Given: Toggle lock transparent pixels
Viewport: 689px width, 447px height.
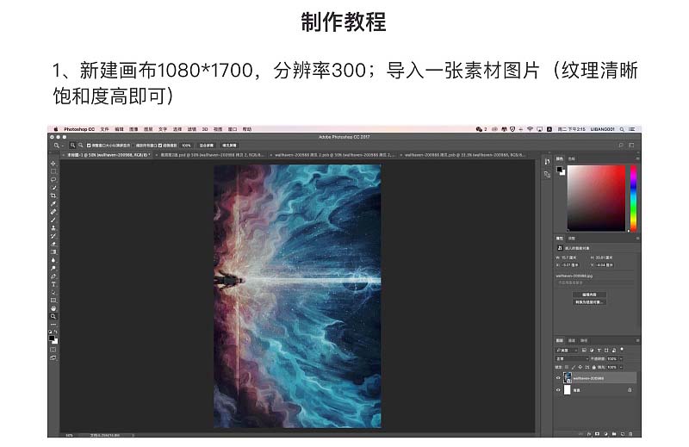Looking at the screenshot, I should pyautogui.click(x=567, y=367).
